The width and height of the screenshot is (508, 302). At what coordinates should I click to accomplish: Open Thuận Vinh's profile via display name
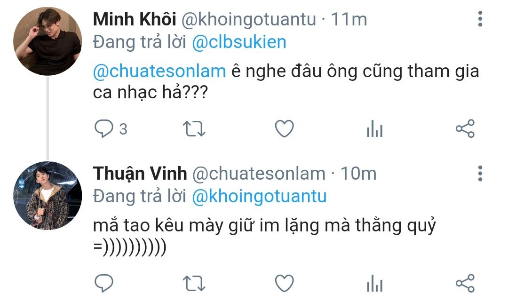point(140,174)
